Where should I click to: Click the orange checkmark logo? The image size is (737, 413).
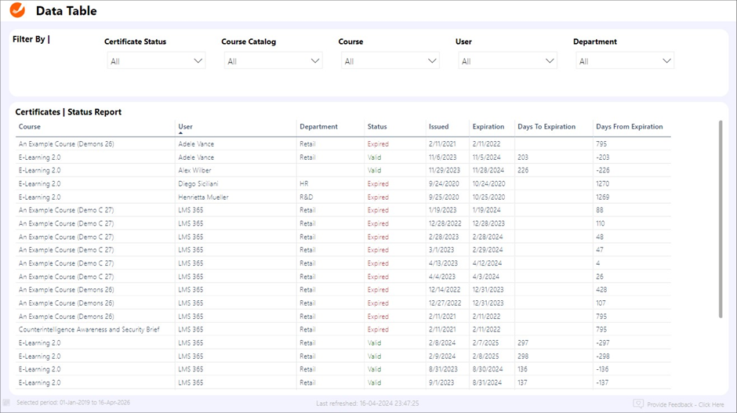tap(16, 10)
